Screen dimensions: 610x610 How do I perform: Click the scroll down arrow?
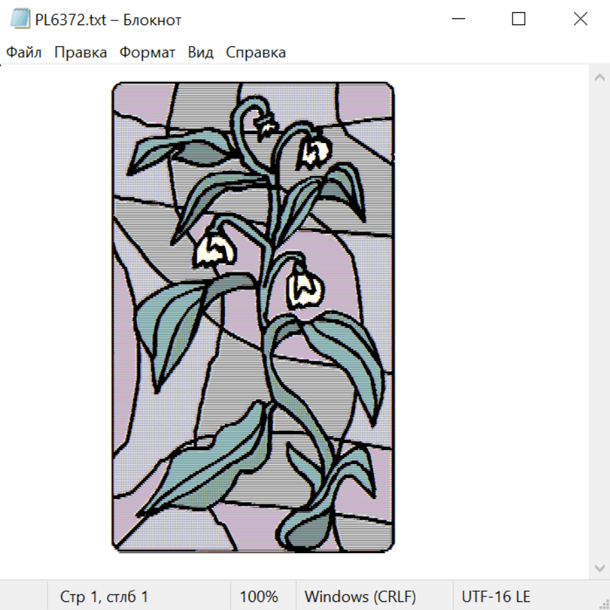pyautogui.click(x=600, y=569)
